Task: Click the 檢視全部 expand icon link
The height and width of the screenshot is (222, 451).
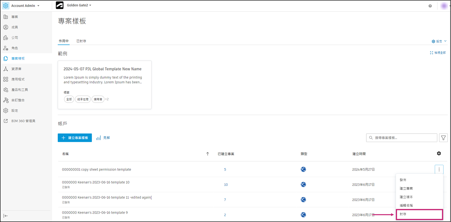Action: point(438,53)
